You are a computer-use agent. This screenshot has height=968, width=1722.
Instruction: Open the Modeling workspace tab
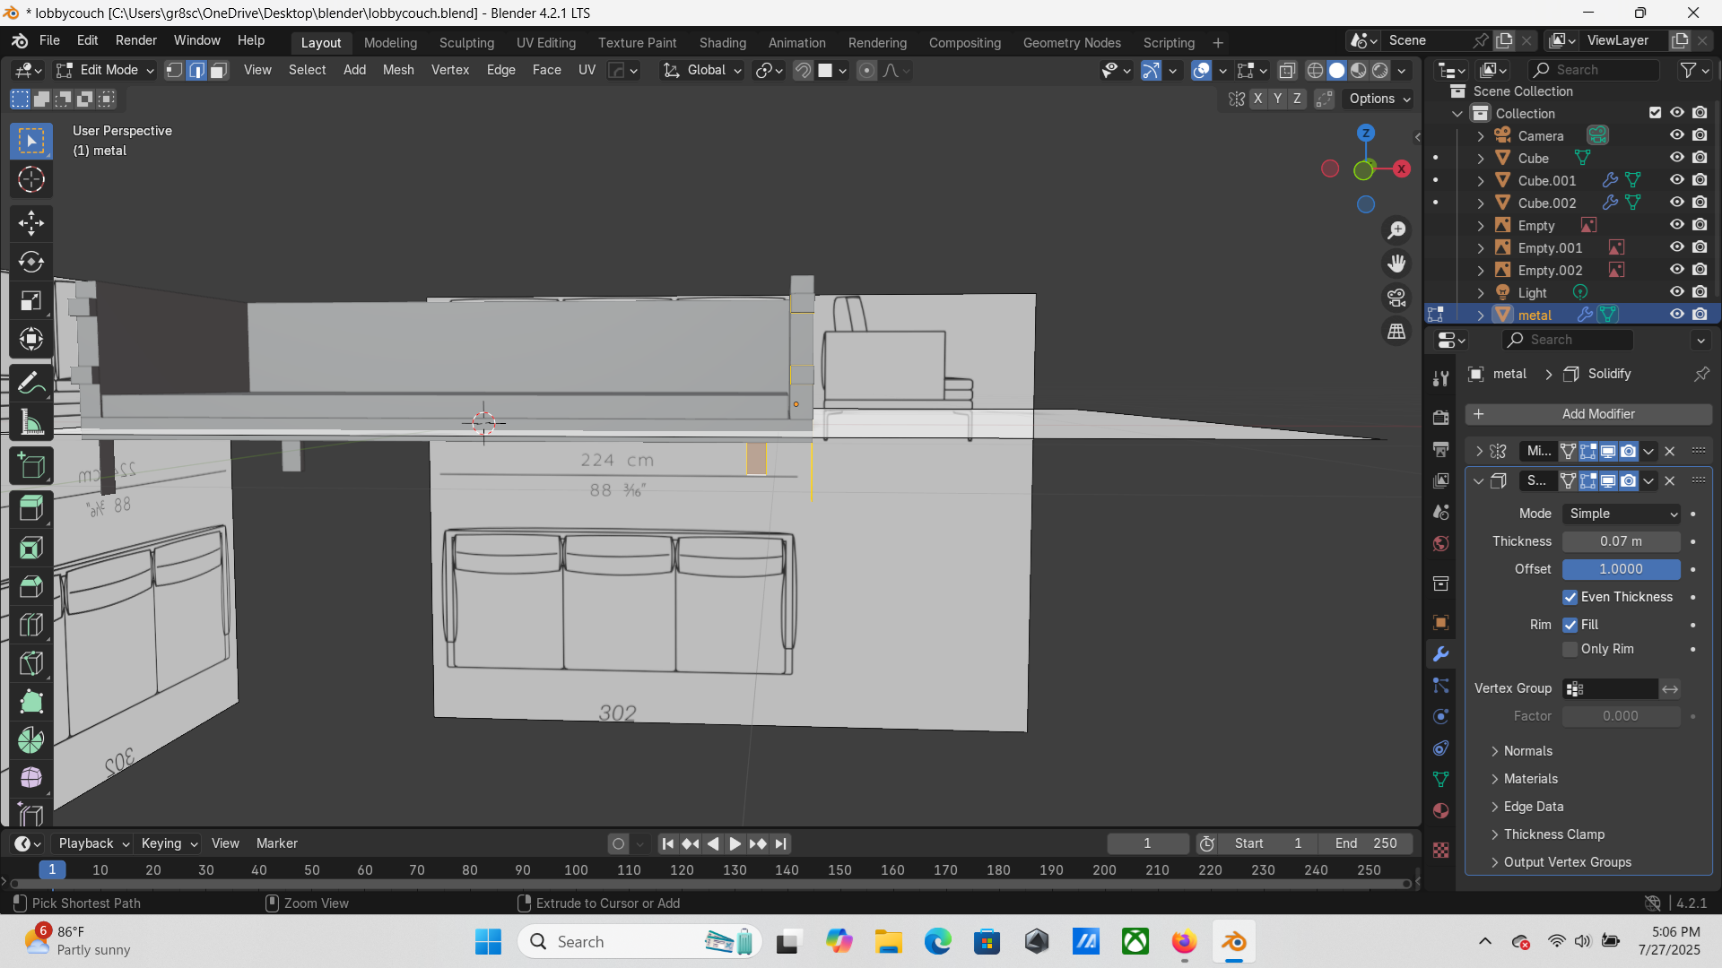click(390, 42)
